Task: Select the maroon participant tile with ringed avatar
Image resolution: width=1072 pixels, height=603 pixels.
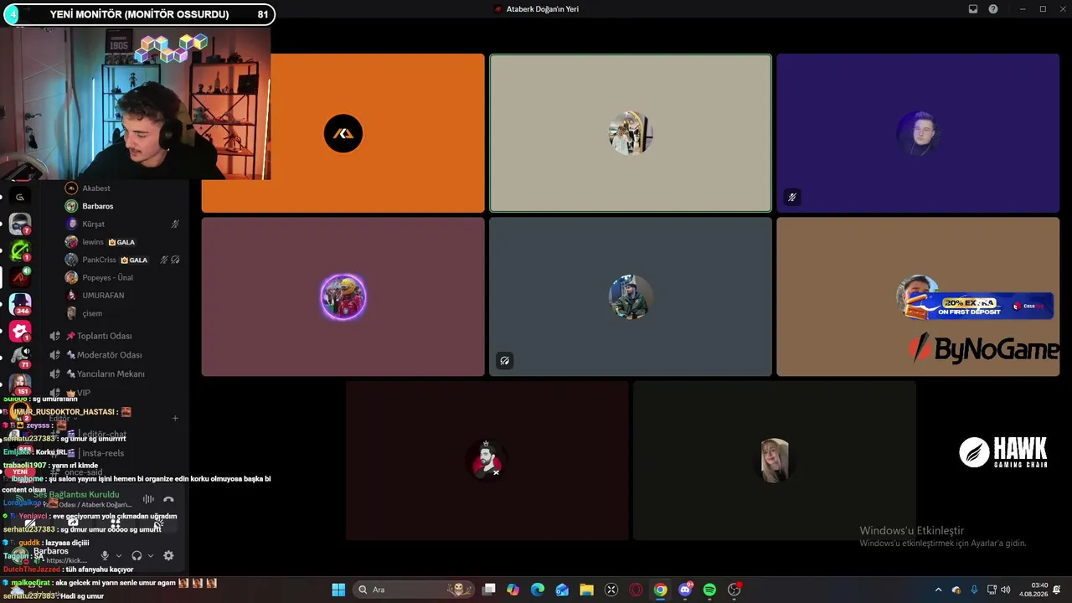Action: click(343, 297)
